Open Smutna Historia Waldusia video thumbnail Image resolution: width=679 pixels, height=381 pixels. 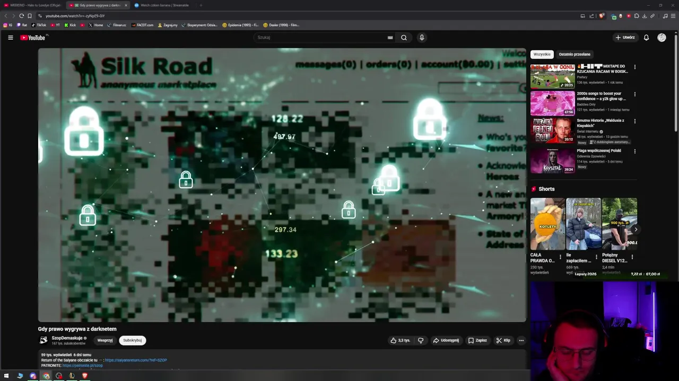coord(552,130)
